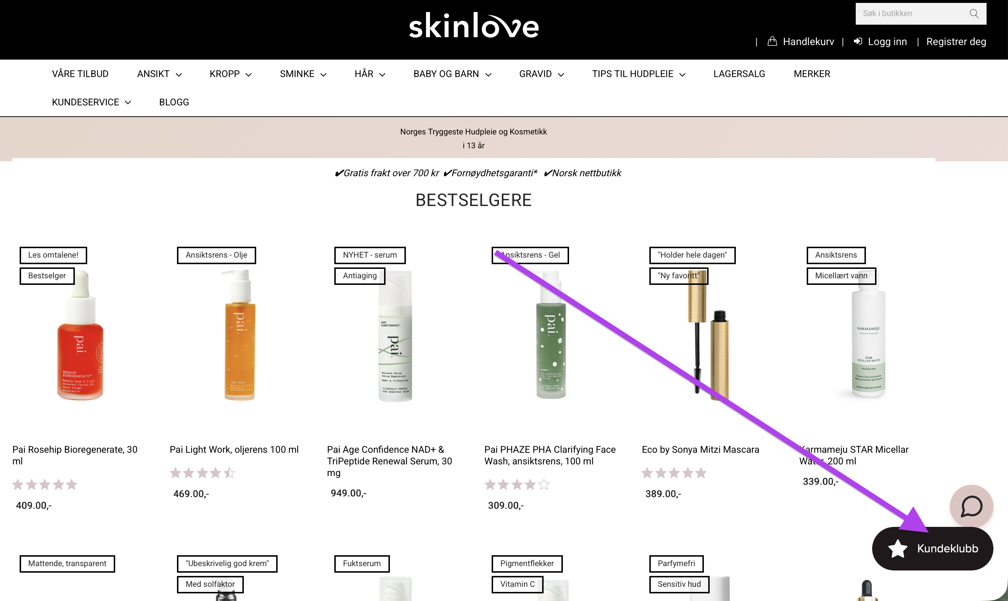This screenshot has height=601, width=1008.
Task: Click the Registrer deg link
Action: 956,41
